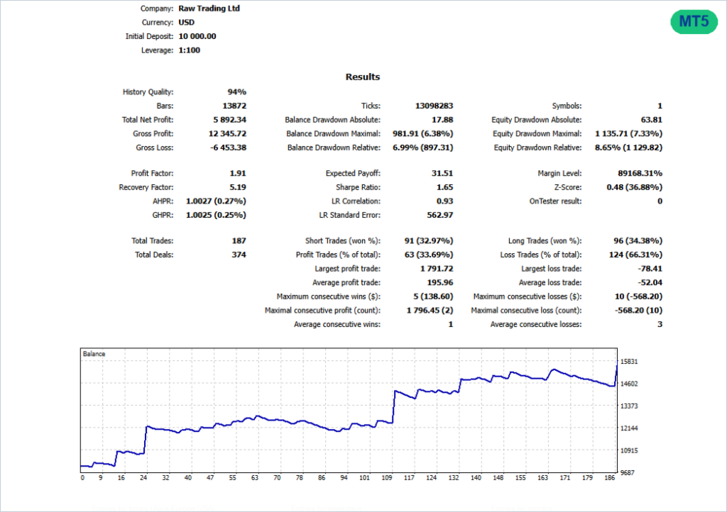Click Balance Drawdown Relative value '6.99% (897.31)'

pyautogui.click(x=423, y=148)
